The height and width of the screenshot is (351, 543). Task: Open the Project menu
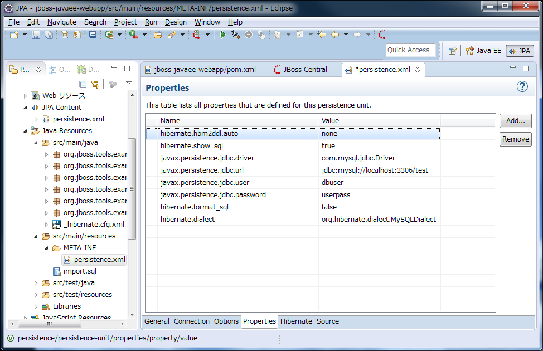tap(125, 22)
